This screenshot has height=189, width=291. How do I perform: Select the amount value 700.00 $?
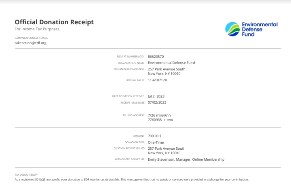pos(154,136)
